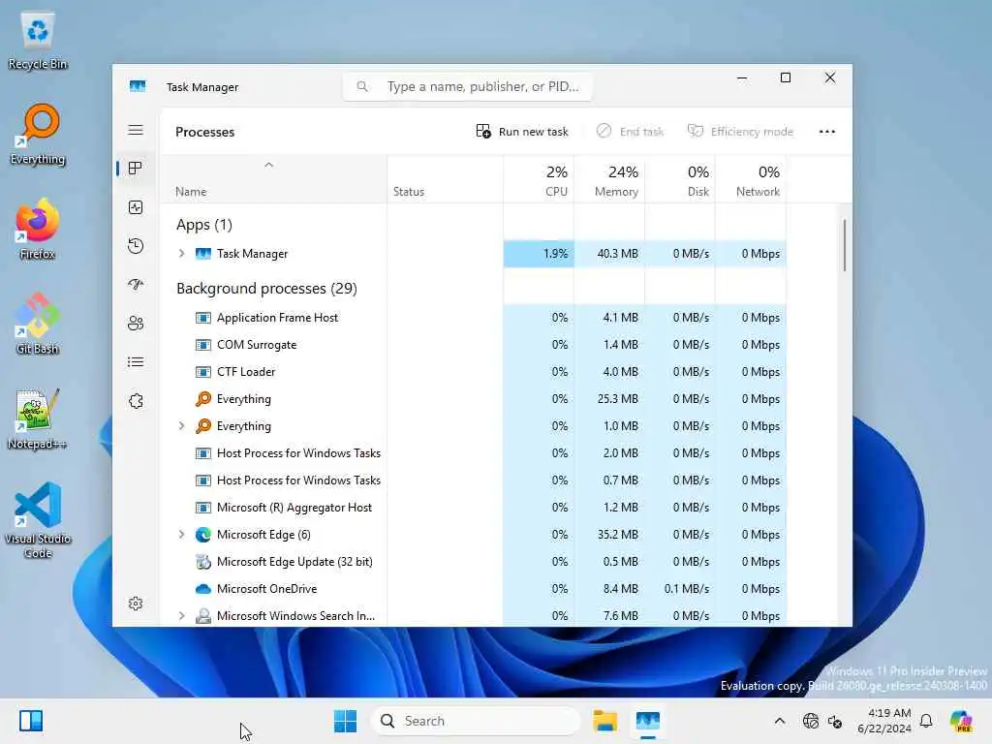Open the Users sidebar icon
This screenshot has width=992, height=744.
click(136, 324)
